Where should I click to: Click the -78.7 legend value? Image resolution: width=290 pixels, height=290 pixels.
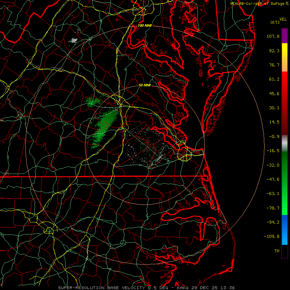(x=273, y=208)
